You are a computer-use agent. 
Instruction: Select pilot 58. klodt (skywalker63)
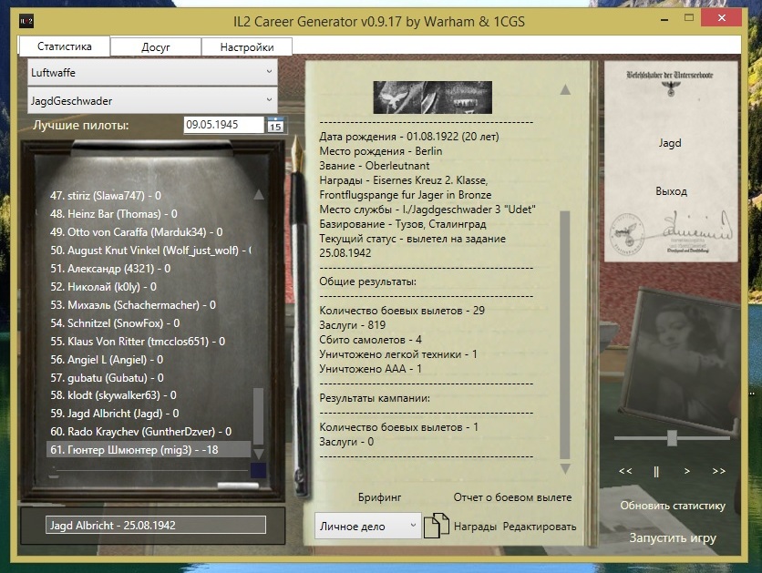click(113, 395)
